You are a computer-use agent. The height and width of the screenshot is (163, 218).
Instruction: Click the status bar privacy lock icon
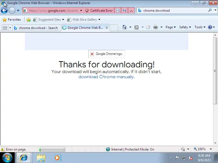[x=183, y=149]
